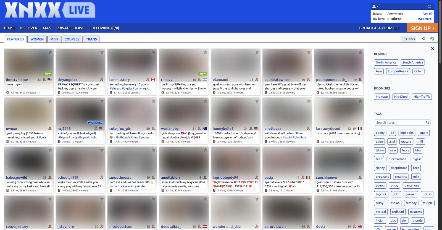
Task: Toggle the South America region filter
Action: [x=412, y=63]
